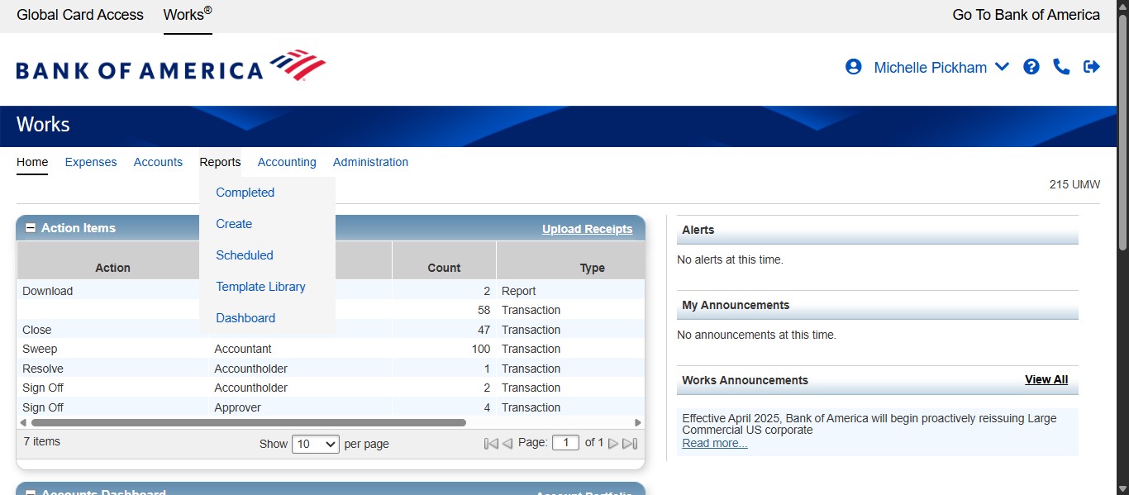The height and width of the screenshot is (495, 1129).
Task: Switch to the Administration tab
Action: click(x=370, y=162)
